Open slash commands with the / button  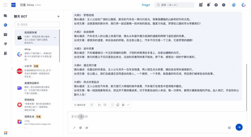(x=74, y=128)
